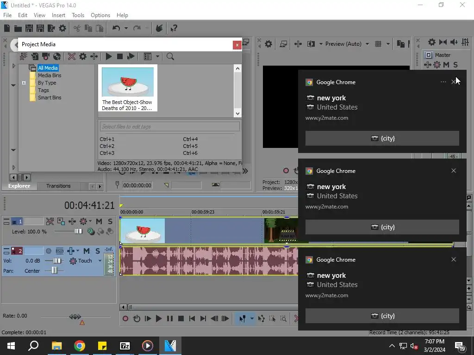Toggle interactive tutorials hand icon
The width and height of the screenshot is (474, 355).
pos(159,28)
